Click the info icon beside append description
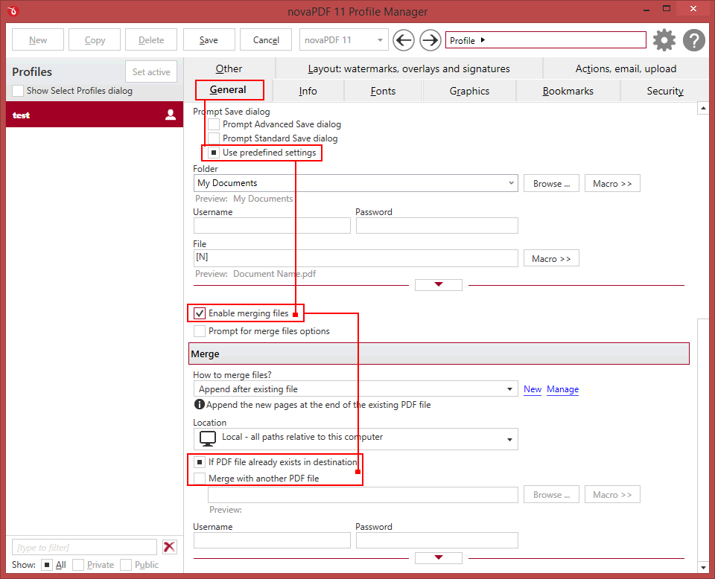Image resolution: width=715 pixels, height=579 pixels. [x=200, y=404]
